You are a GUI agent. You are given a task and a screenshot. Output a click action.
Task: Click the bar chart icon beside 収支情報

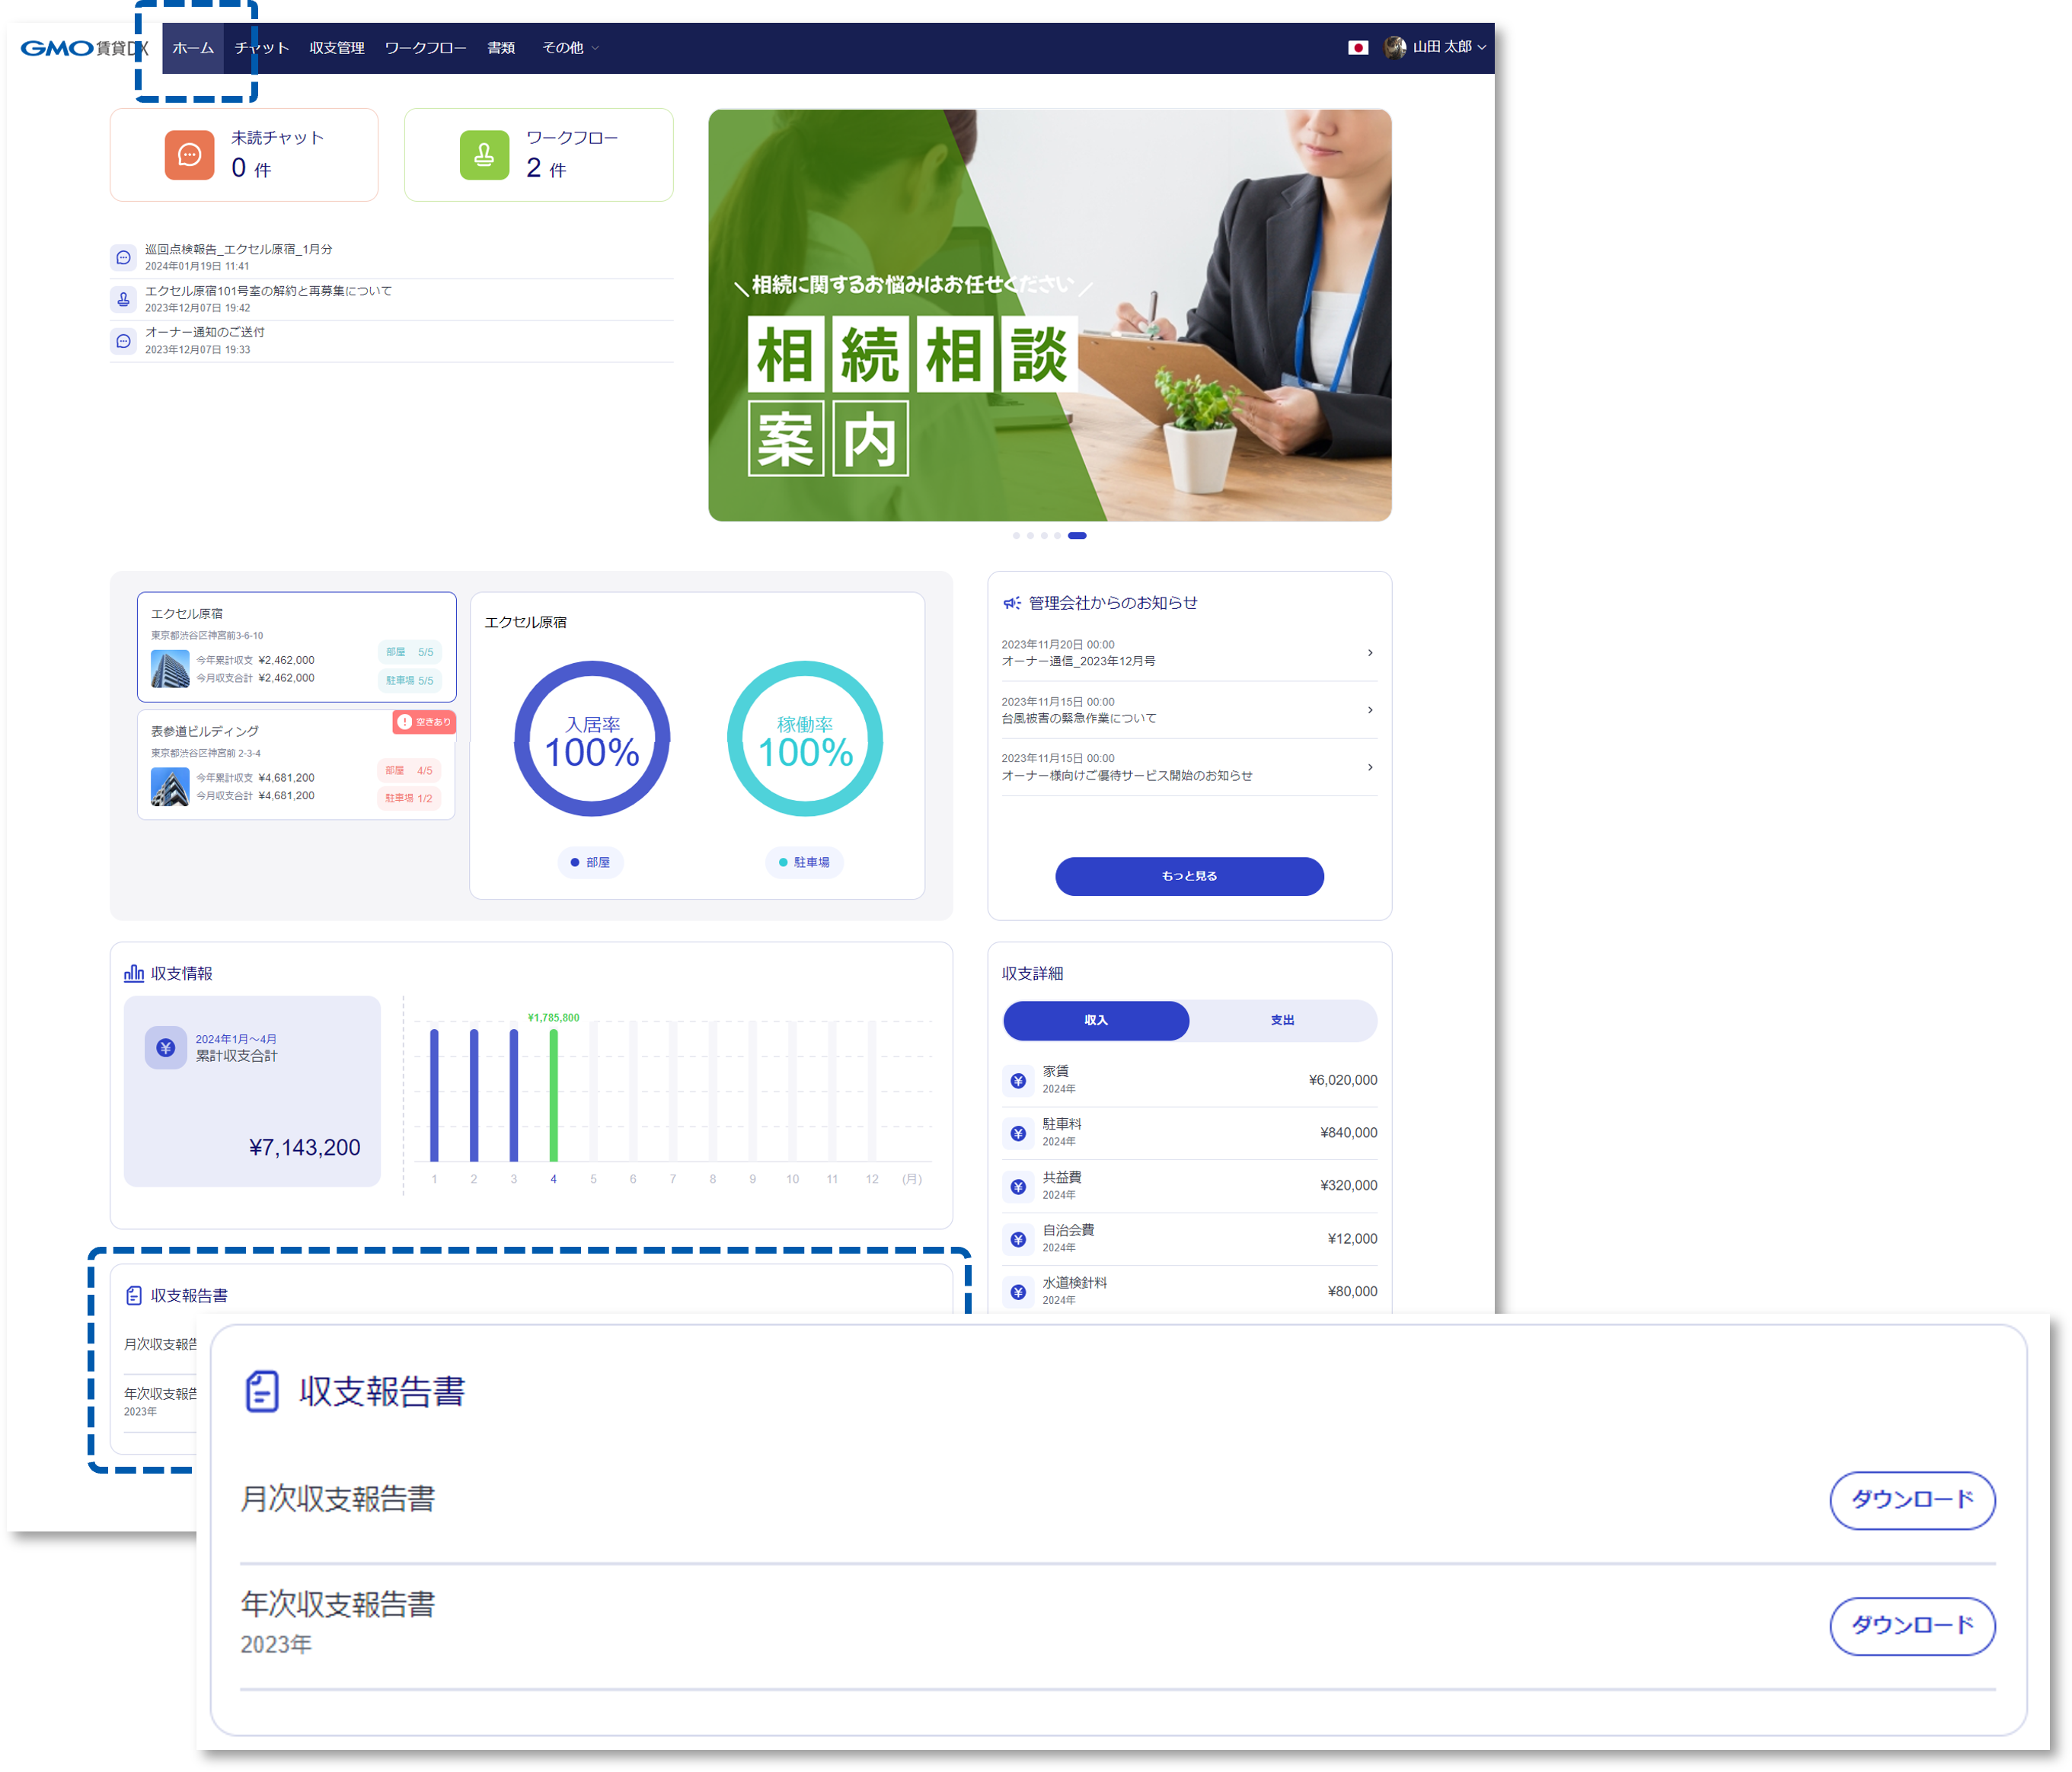point(134,973)
